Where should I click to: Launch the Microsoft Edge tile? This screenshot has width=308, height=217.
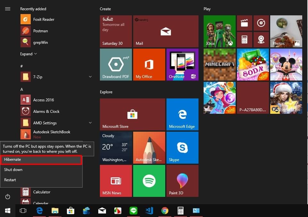pos(182,114)
